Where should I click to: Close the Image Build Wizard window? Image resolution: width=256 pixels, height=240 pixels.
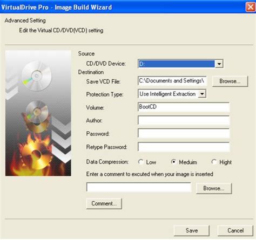pos(251,7)
